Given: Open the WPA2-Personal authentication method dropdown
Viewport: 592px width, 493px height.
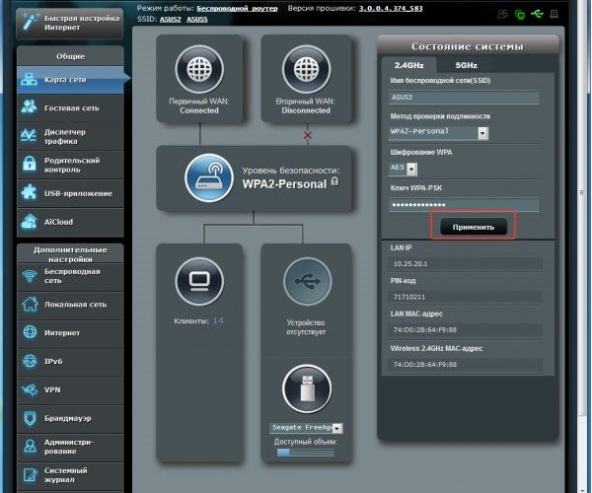Looking at the screenshot, I should click(482, 132).
